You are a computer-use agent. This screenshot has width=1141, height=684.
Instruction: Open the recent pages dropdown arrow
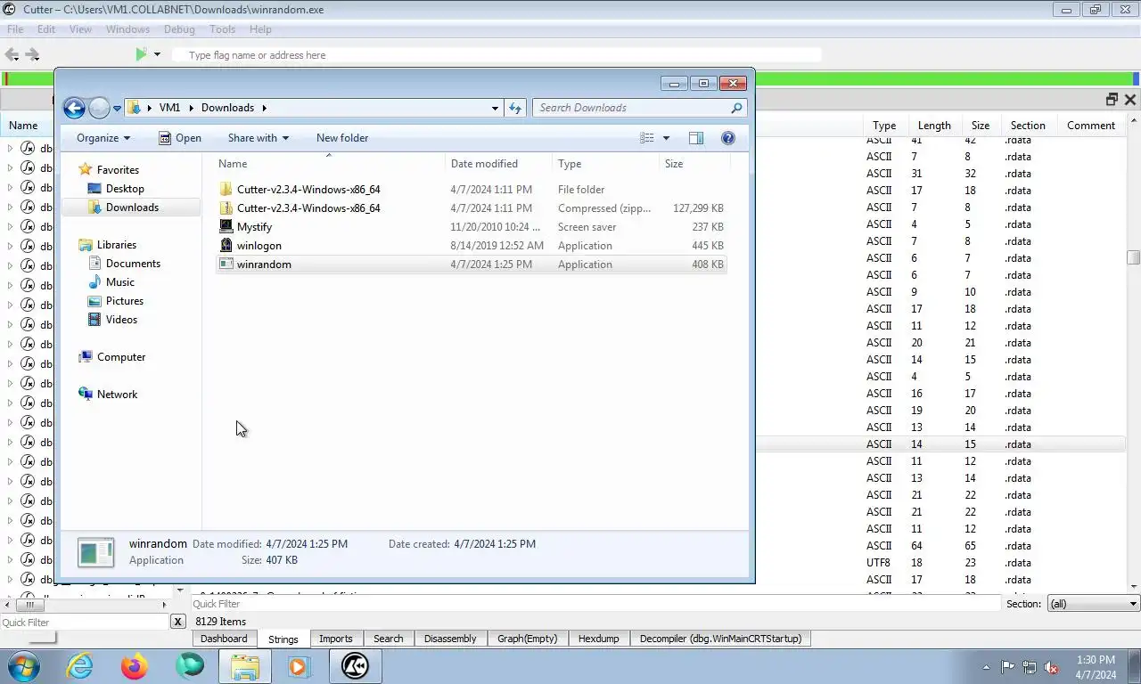coord(117,109)
